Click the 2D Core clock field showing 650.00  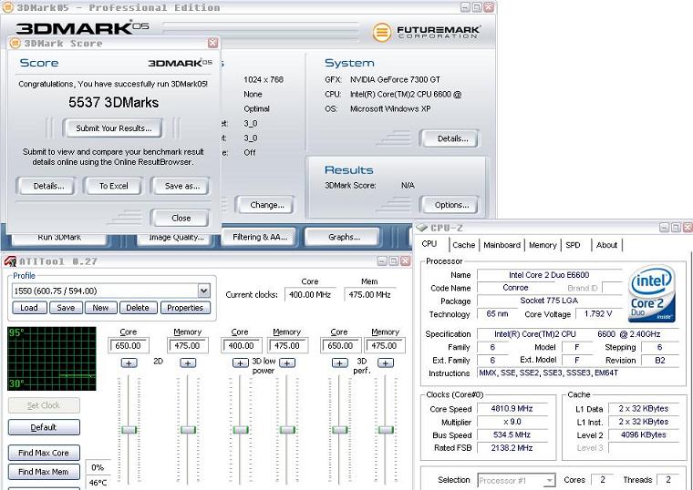[129, 345]
